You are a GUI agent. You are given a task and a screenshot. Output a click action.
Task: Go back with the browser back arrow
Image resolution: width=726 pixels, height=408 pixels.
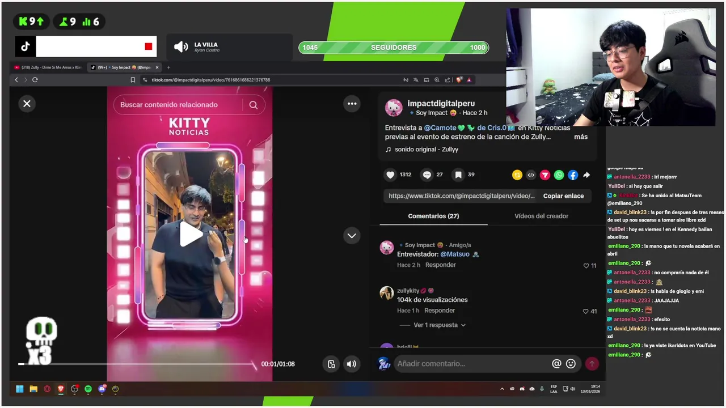16,80
